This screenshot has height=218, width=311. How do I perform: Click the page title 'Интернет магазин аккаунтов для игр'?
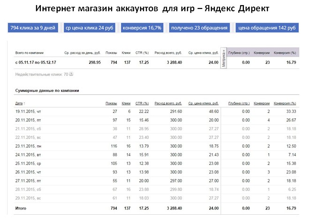pyautogui.click(x=115, y=8)
